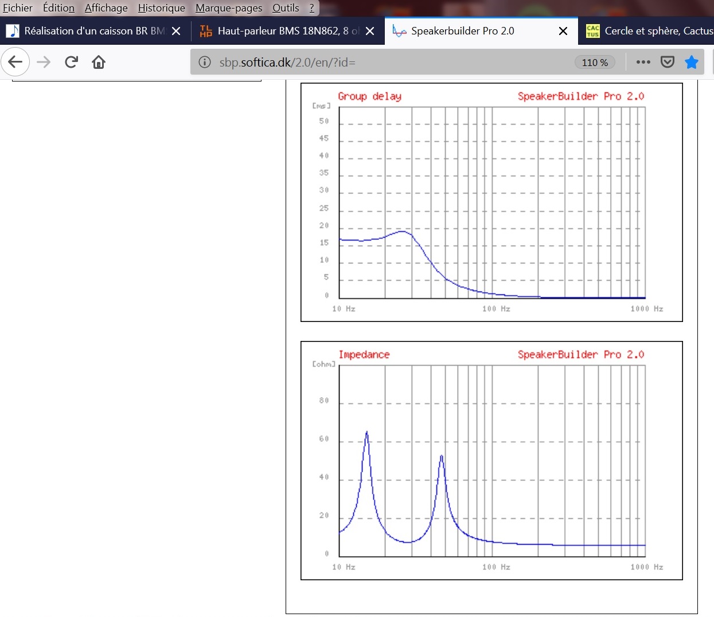Open the Marque-pages menu
The height and width of the screenshot is (617, 714).
pyautogui.click(x=229, y=8)
